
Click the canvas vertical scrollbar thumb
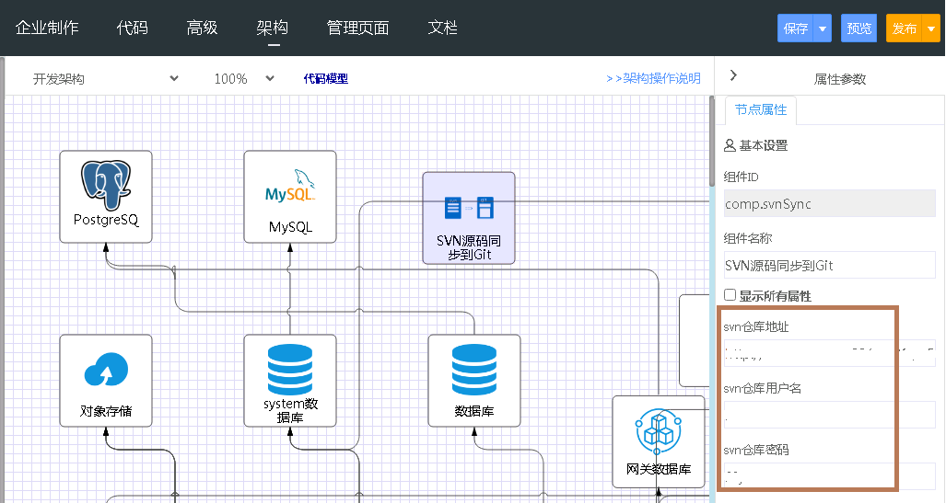pyautogui.click(x=711, y=142)
